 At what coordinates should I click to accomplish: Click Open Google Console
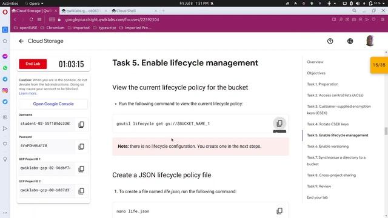click(x=53, y=104)
